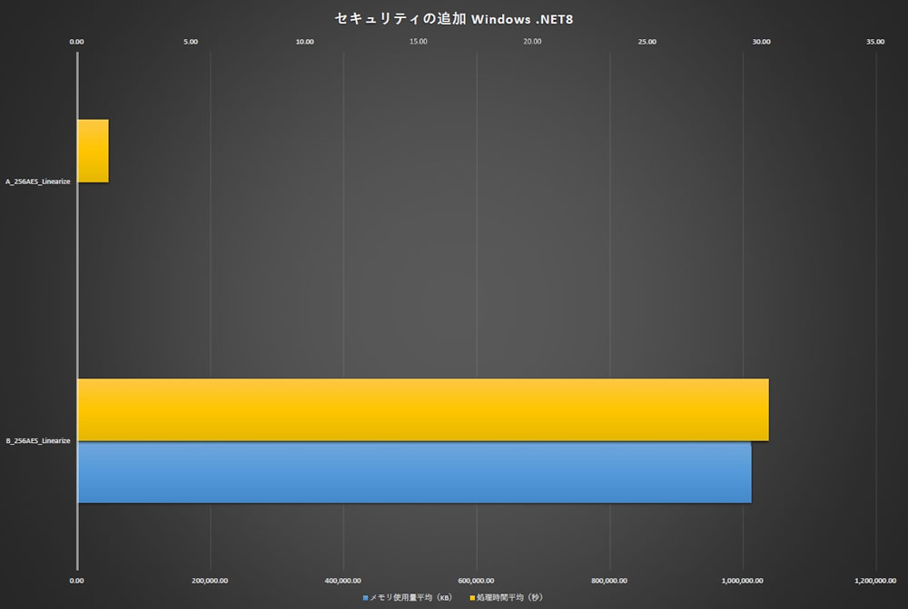Click the 20.00 label on top axis
This screenshot has width=908, height=609.
click(533, 42)
